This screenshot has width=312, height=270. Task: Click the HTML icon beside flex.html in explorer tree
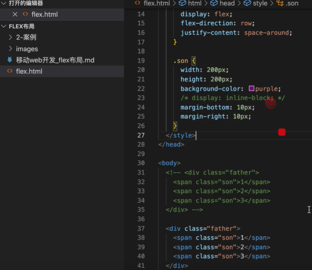(10, 71)
